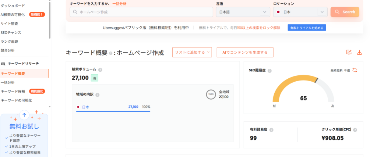Open the ロケーション location dropdown
This screenshot has height=157, width=377.
[x=300, y=12]
